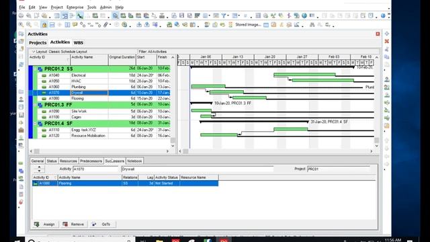This screenshot has width=430, height=242.
Task: Open the Enterprise menu
Action: click(75, 7)
